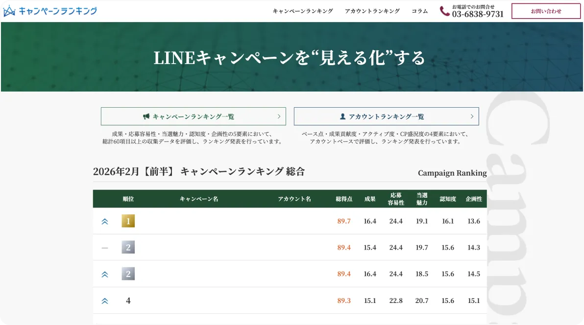The image size is (584, 325).
Task: Click the rank-up chevron beside the second rank 2 row
Action: [104, 274]
